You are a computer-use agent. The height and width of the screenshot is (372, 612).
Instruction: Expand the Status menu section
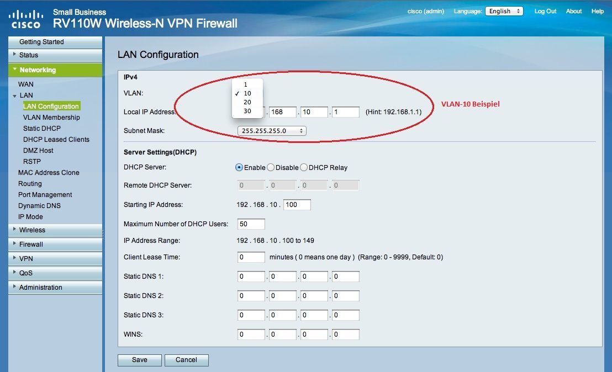[55, 55]
